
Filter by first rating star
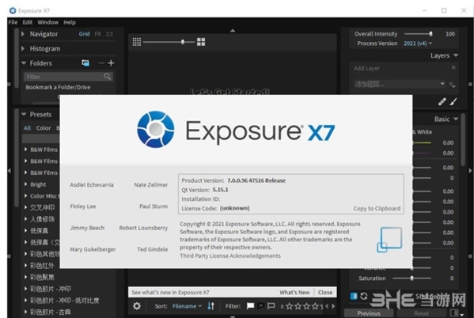tap(290, 306)
